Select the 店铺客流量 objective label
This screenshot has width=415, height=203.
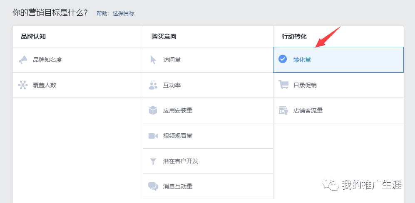click(x=308, y=110)
